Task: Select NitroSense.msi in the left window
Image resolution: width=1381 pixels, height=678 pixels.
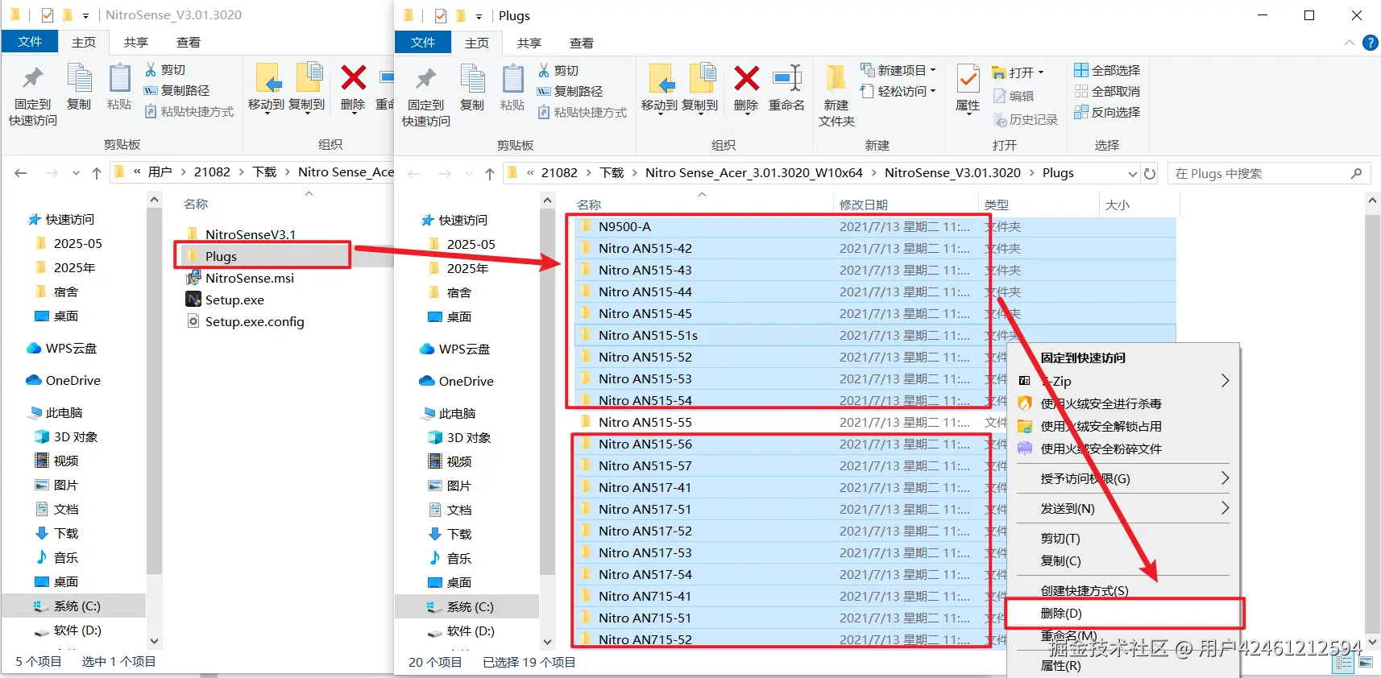Action: coord(250,278)
